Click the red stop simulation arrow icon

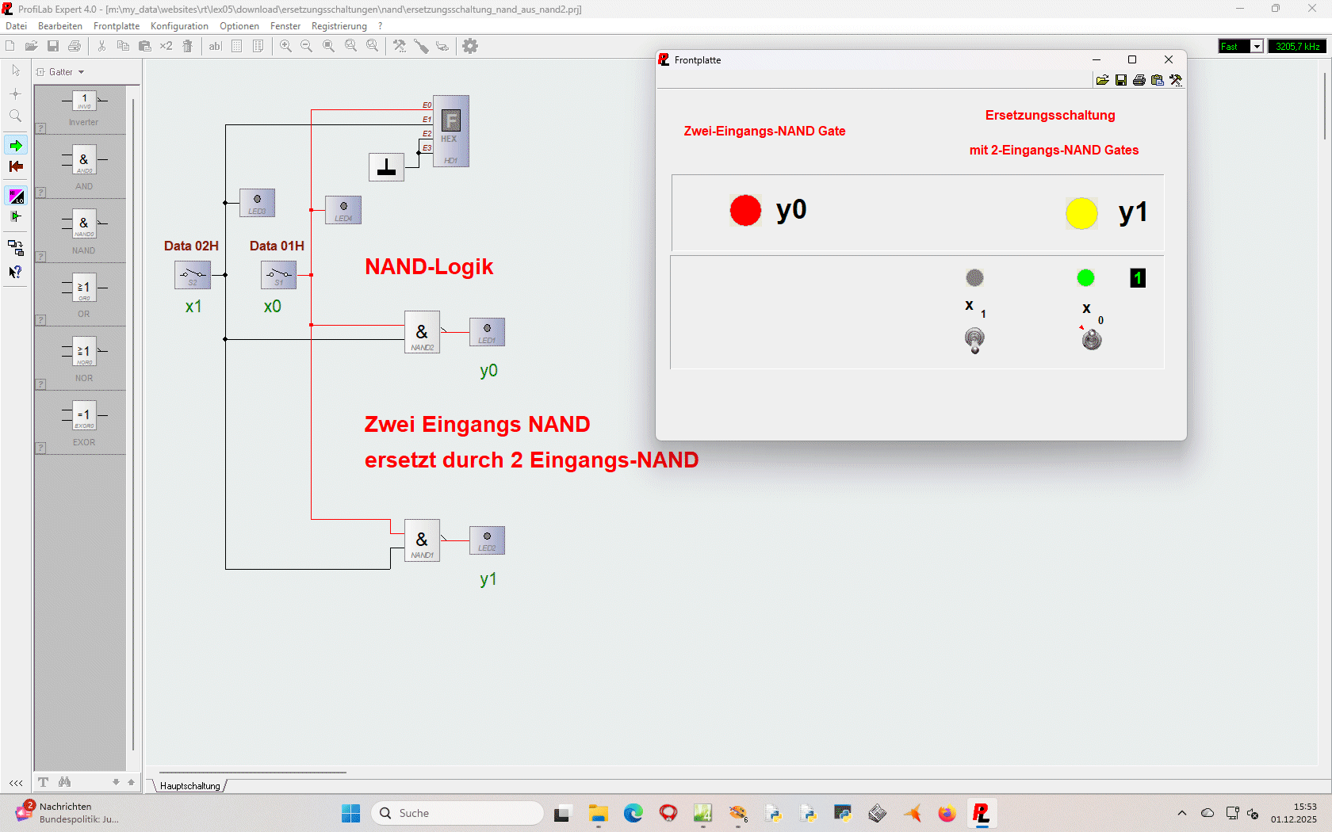click(x=16, y=166)
